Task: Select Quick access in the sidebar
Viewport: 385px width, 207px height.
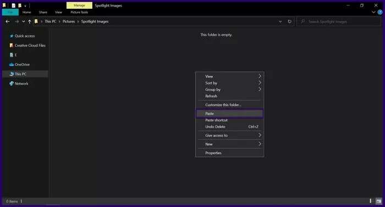Action: pyautogui.click(x=25, y=36)
